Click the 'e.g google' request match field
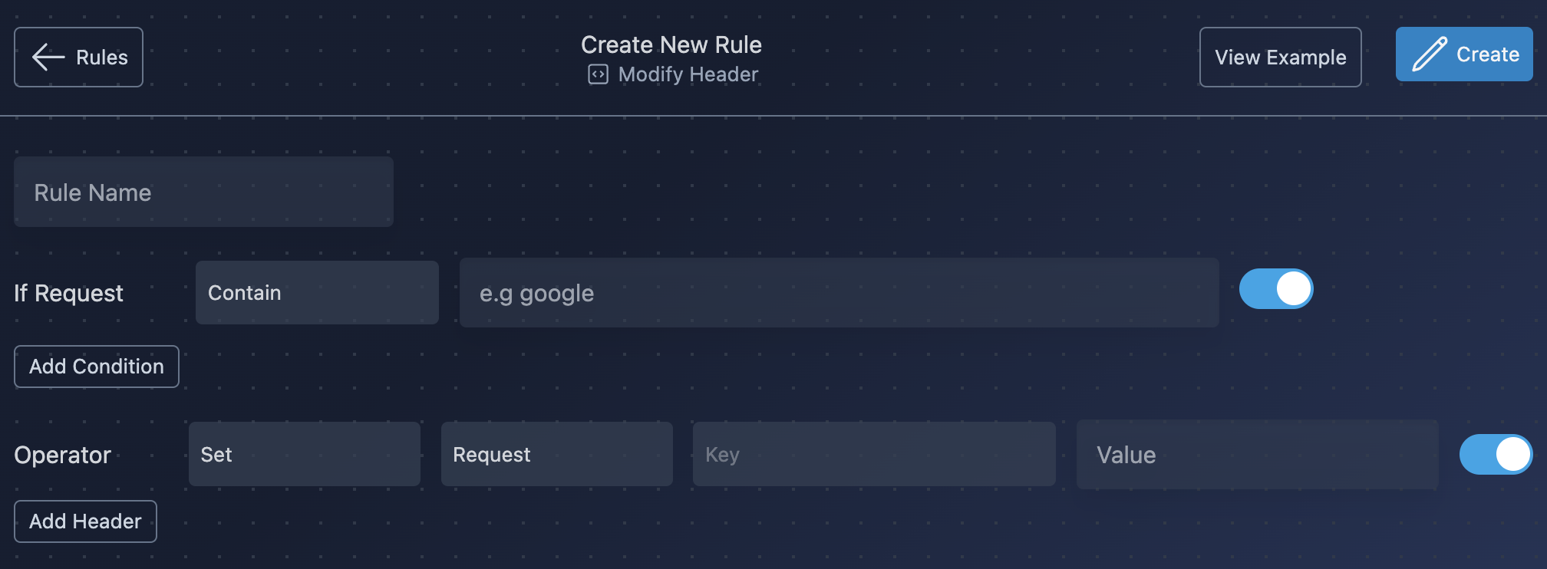This screenshot has height=569, width=1547. (839, 293)
